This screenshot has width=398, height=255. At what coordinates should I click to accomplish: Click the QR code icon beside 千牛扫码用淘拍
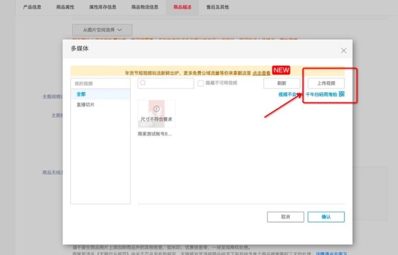[x=342, y=94]
